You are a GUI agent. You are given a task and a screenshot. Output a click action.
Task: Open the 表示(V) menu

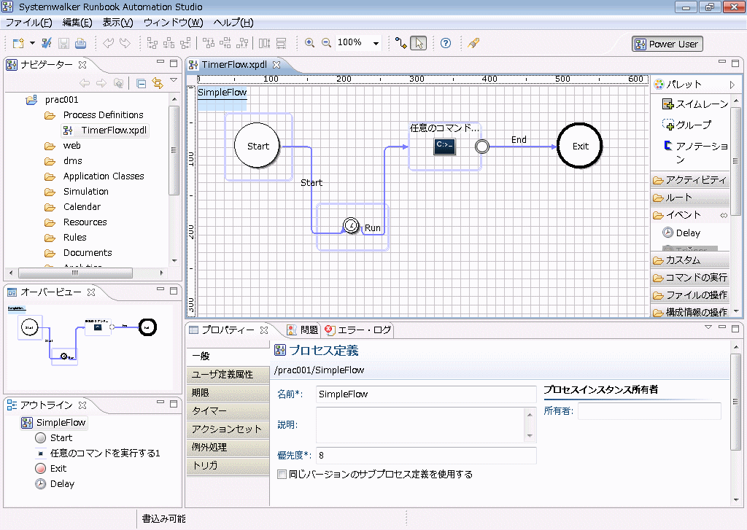[x=117, y=23]
